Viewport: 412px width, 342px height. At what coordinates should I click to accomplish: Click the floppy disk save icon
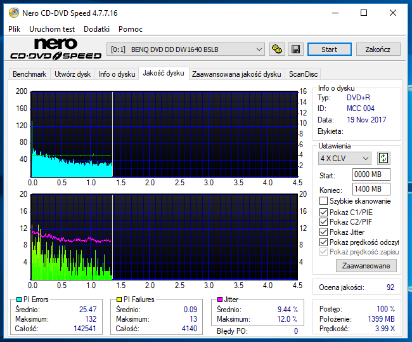click(x=295, y=49)
